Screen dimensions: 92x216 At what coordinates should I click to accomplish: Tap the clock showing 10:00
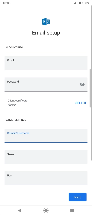[x=7, y=3]
